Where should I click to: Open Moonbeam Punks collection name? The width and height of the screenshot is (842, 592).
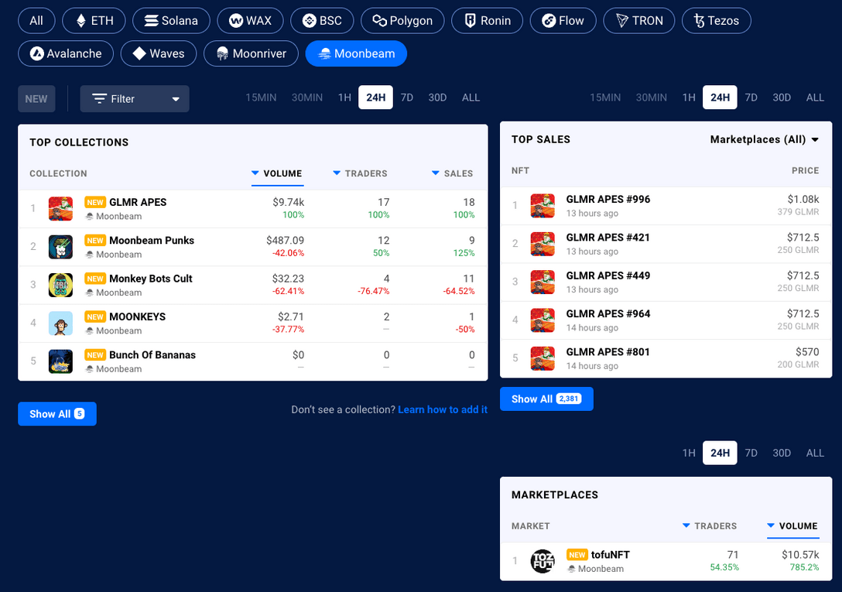pos(152,240)
